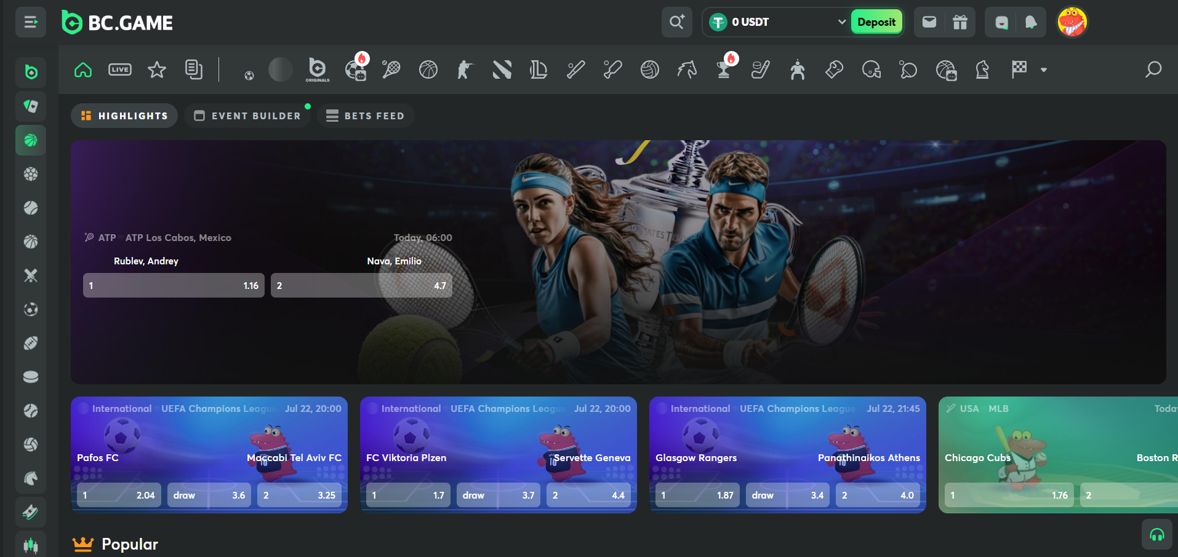The width and height of the screenshot is (1178, 557).
Task: Open cricket icon in left sidebar
Action: (x=31, y=275)
